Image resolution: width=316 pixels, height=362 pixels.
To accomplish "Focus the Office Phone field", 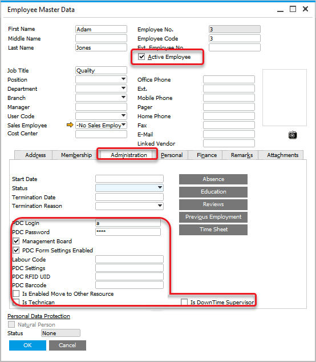I will pos(229,79).
